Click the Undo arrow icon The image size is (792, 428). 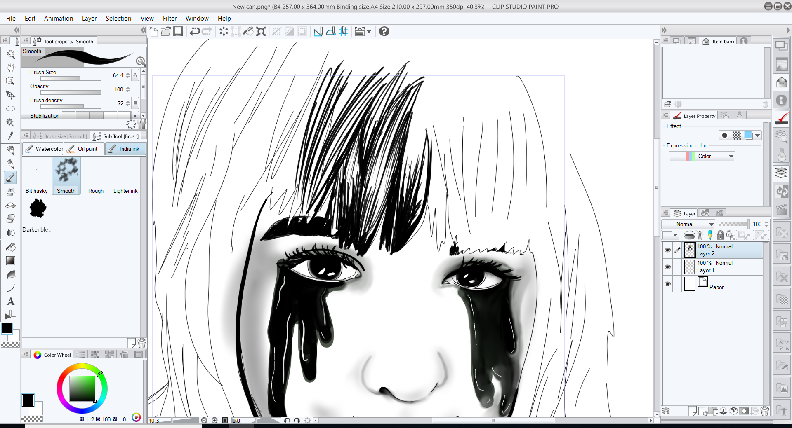tap(194, 31)
